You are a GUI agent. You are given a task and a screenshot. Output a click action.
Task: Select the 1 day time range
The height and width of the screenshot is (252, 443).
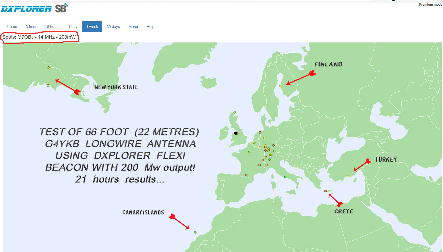(73, 27)
